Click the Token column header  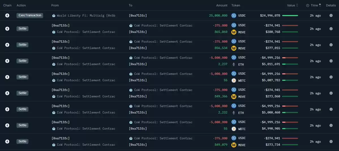point(236,5)
